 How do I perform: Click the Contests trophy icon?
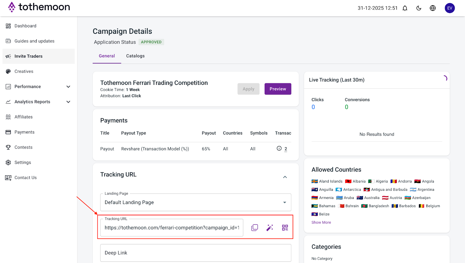pyautogui.click(x=8, y=147)
